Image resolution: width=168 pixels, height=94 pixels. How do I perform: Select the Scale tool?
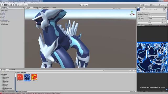click(11, 5)
